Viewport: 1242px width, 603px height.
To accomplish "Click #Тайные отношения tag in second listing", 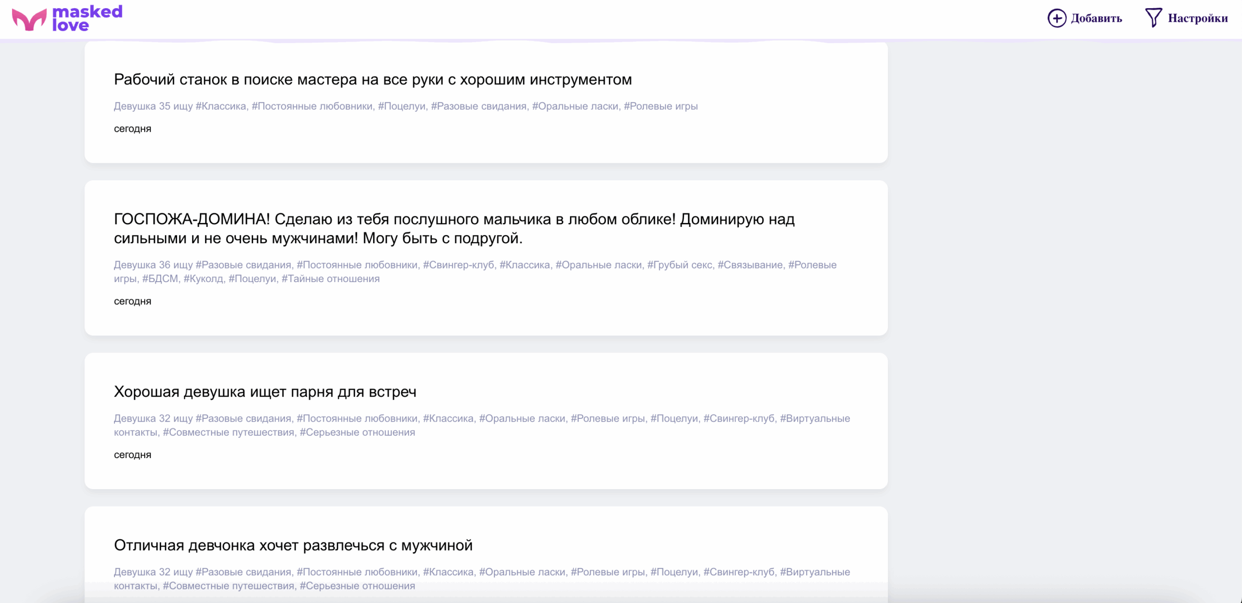I will 330,279.
